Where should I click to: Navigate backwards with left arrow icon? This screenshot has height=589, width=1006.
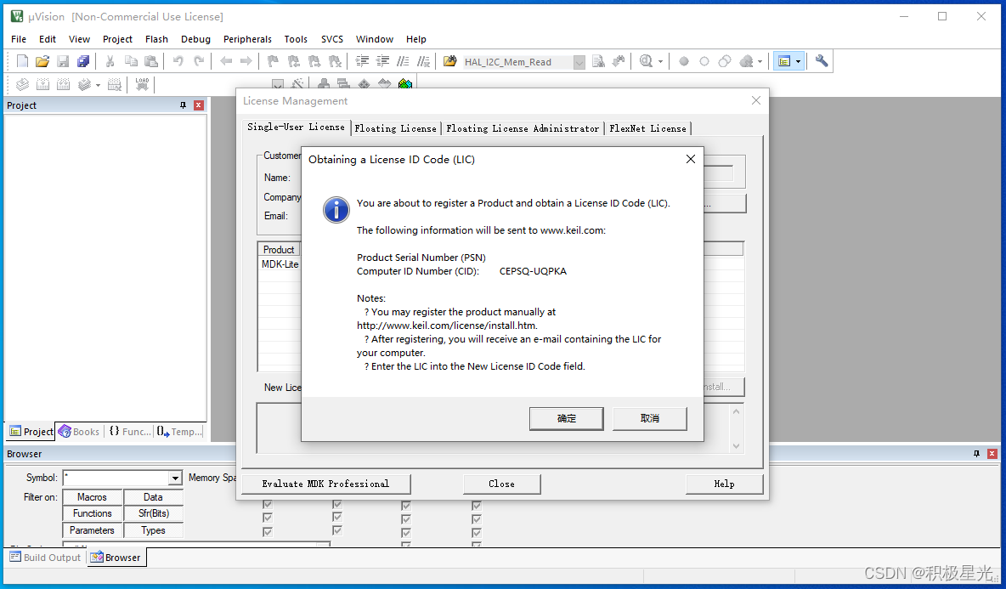(226, 61)
